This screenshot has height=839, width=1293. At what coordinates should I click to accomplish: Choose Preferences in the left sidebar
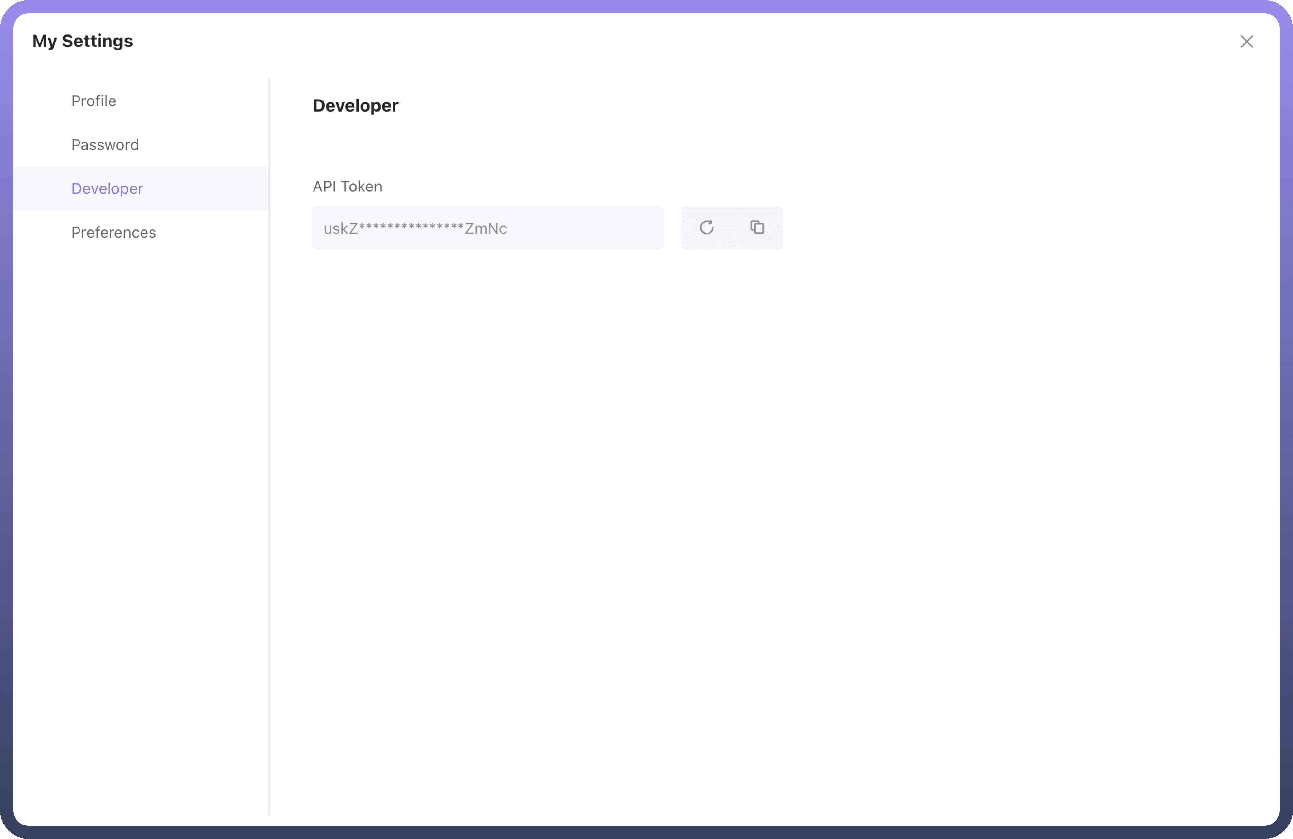pos(113,232)
